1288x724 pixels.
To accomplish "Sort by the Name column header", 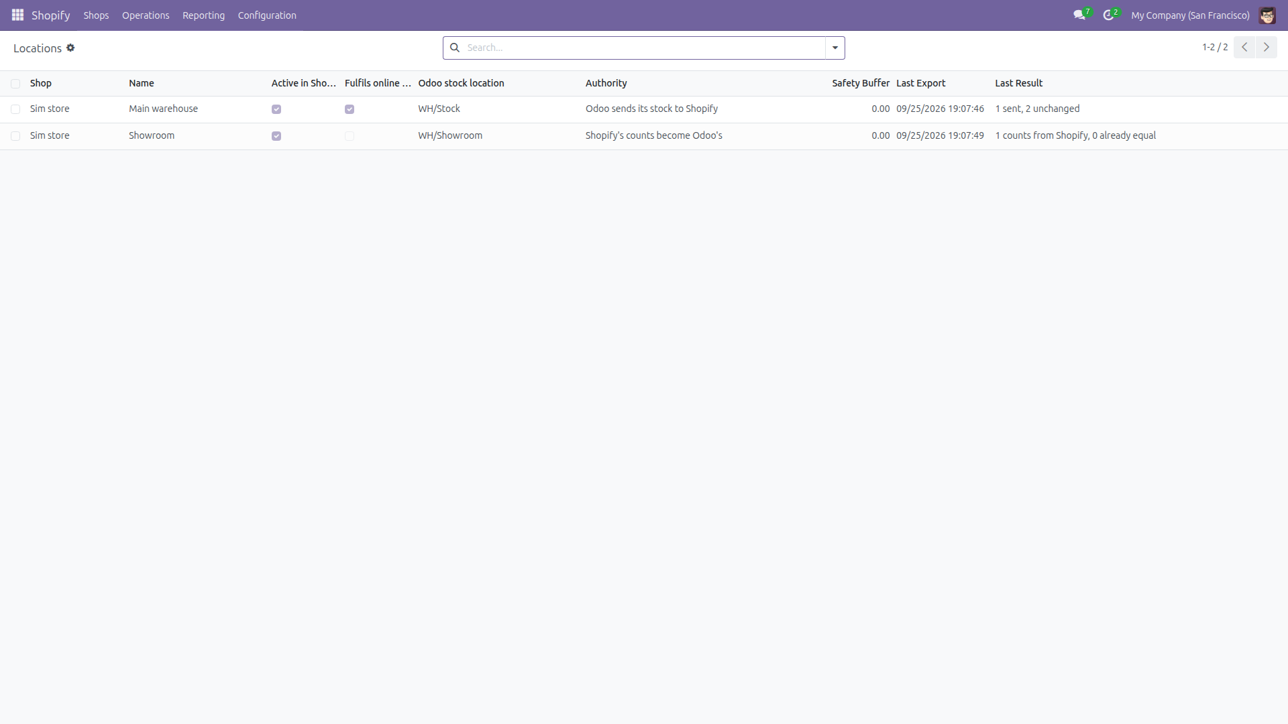I will tap(142, 83).
